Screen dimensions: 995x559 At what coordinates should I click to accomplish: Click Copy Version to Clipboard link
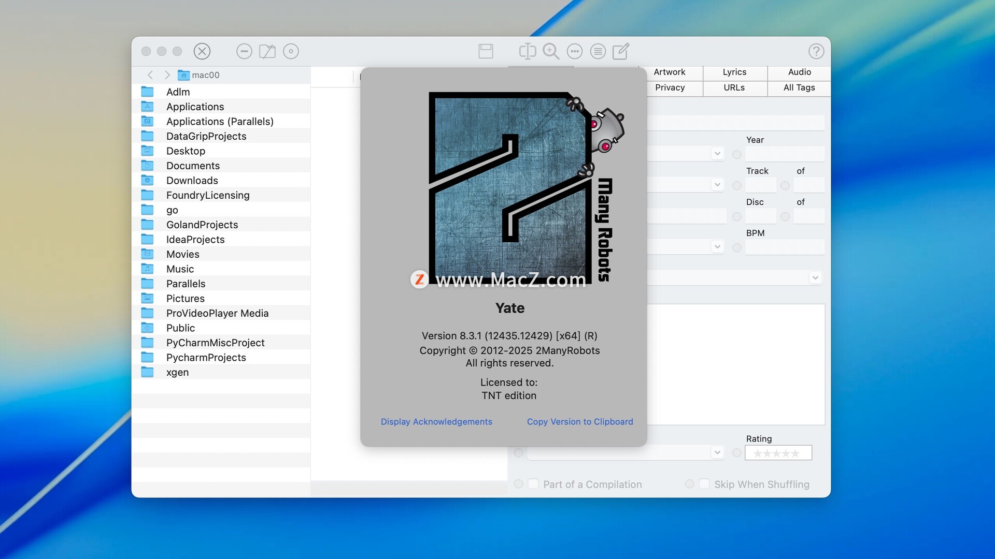(579, 422)
